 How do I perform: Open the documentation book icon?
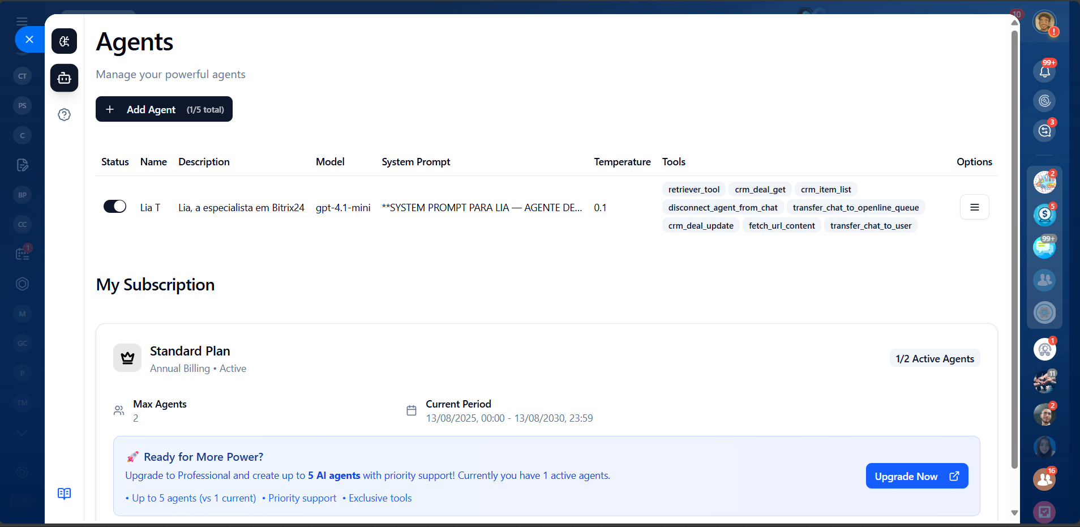pos(64,494)
